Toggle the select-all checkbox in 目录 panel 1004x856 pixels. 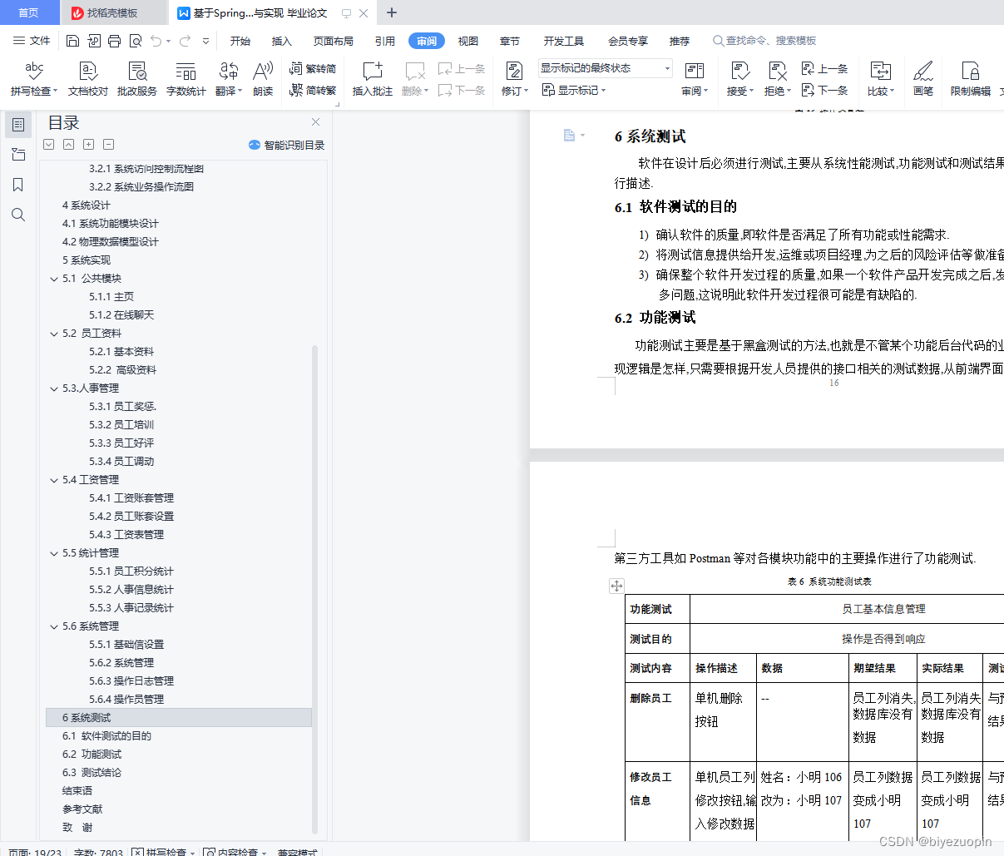(x=48, y=144)
